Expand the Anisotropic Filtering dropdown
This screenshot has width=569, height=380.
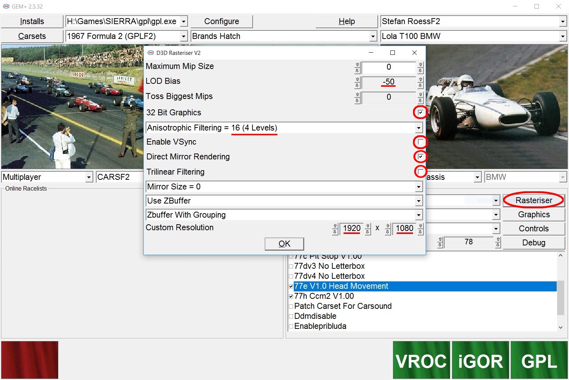click(419, 128)
